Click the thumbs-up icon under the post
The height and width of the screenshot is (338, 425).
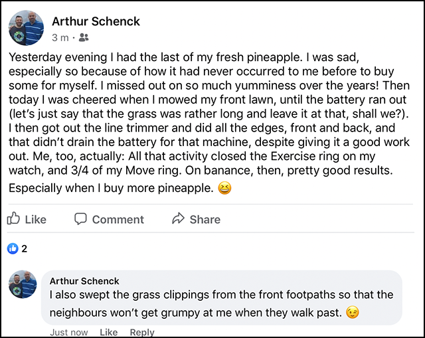point(13,219)
